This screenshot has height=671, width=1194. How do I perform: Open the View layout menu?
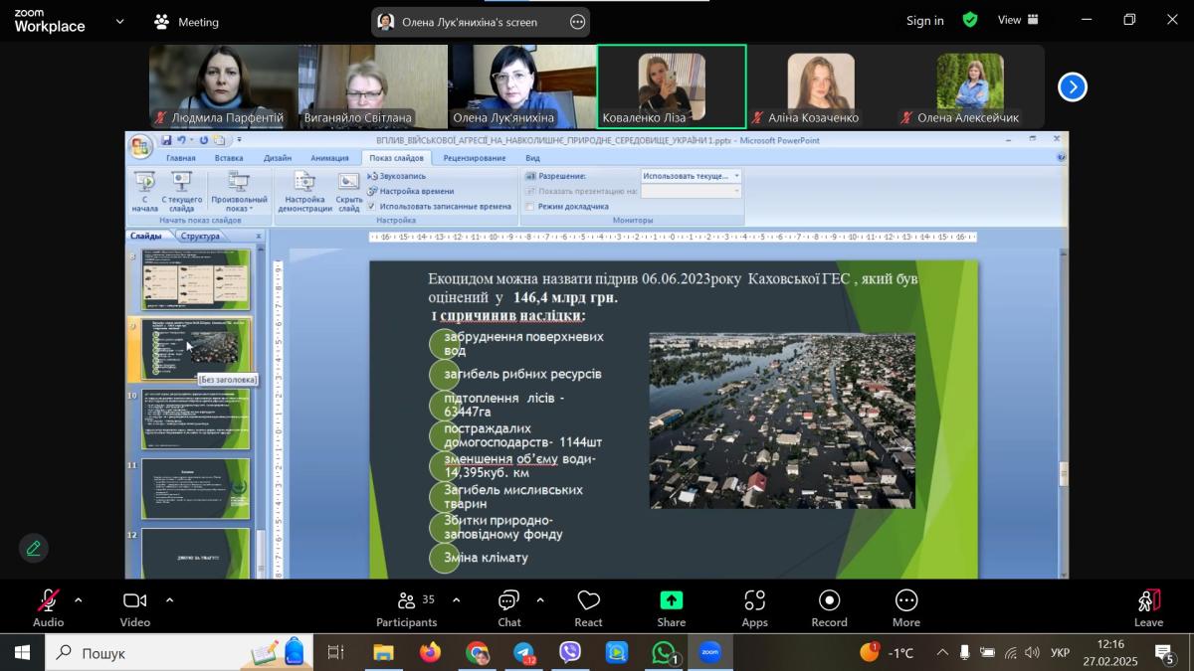click(1018, 20)
